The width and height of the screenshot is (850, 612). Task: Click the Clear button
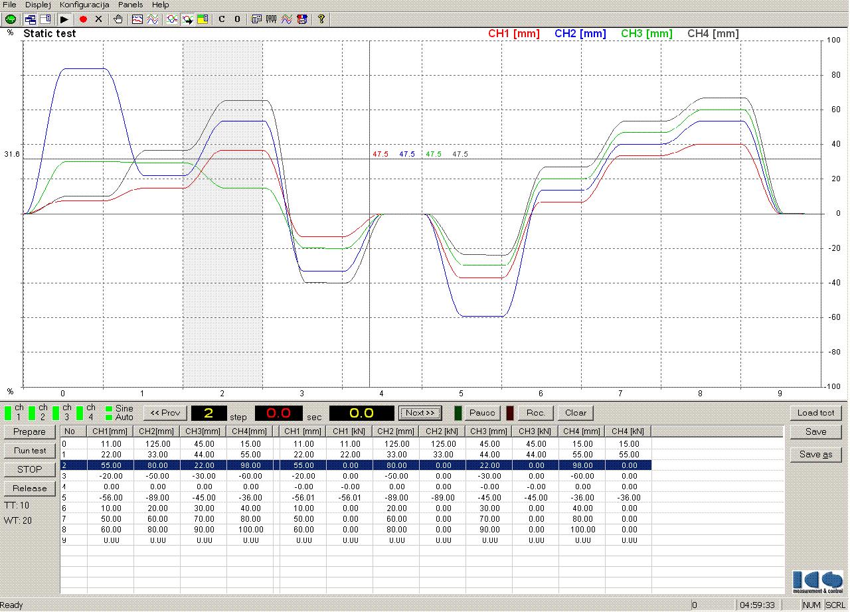576,413
